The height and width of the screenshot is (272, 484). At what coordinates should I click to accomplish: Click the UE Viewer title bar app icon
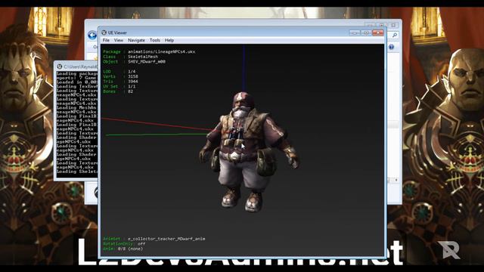click(x=104, y=32)
